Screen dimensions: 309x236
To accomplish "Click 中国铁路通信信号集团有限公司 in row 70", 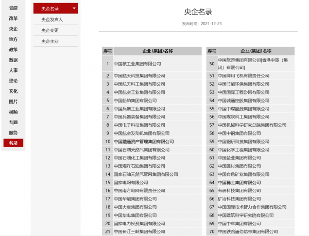I will [x=248, y=232].
